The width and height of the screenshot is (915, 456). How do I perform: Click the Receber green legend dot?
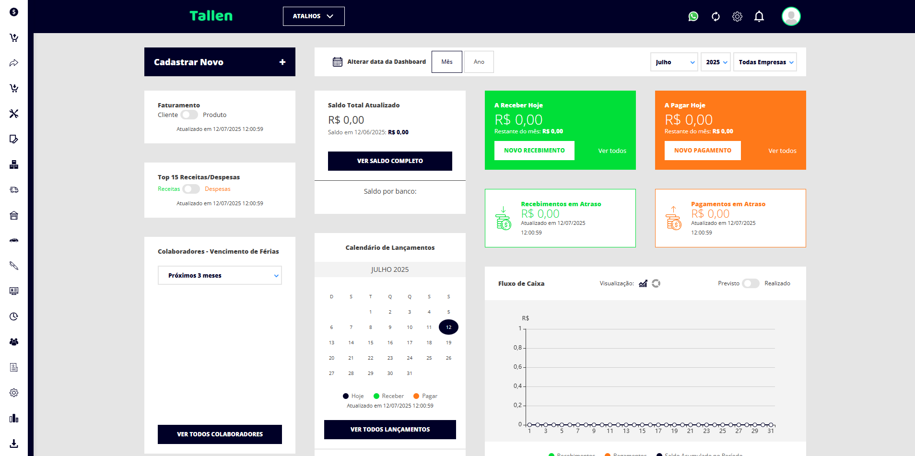coord(376,396)
